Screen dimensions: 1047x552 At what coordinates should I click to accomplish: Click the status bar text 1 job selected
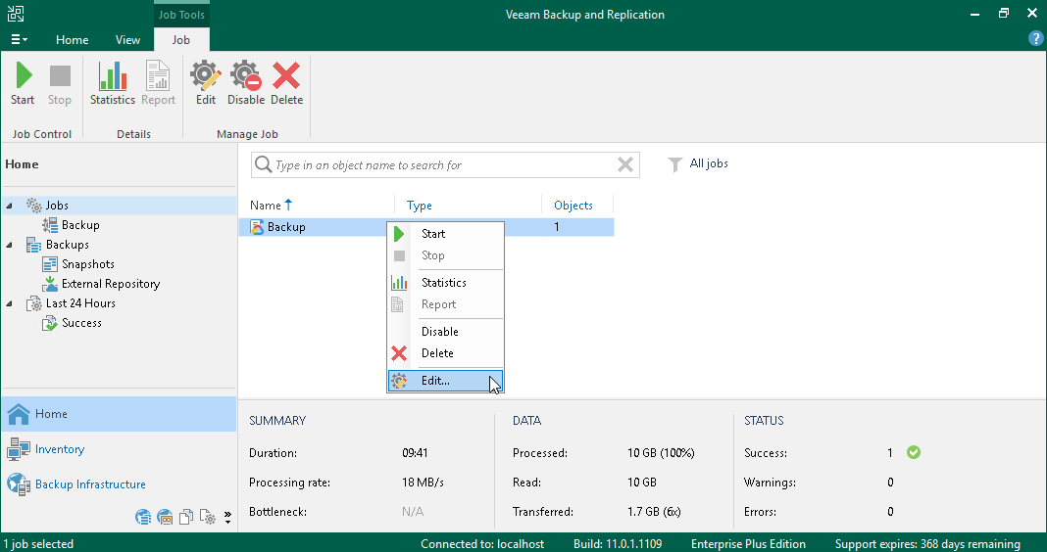click(38, 544)
